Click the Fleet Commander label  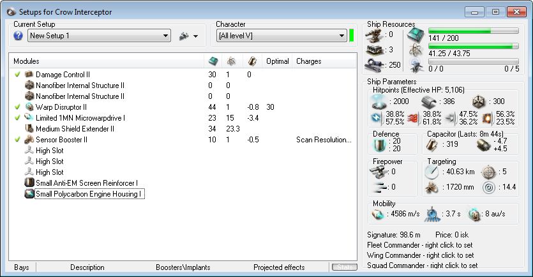(x=422, y=245)
